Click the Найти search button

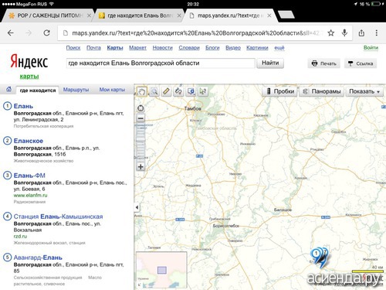click(270, 63)
